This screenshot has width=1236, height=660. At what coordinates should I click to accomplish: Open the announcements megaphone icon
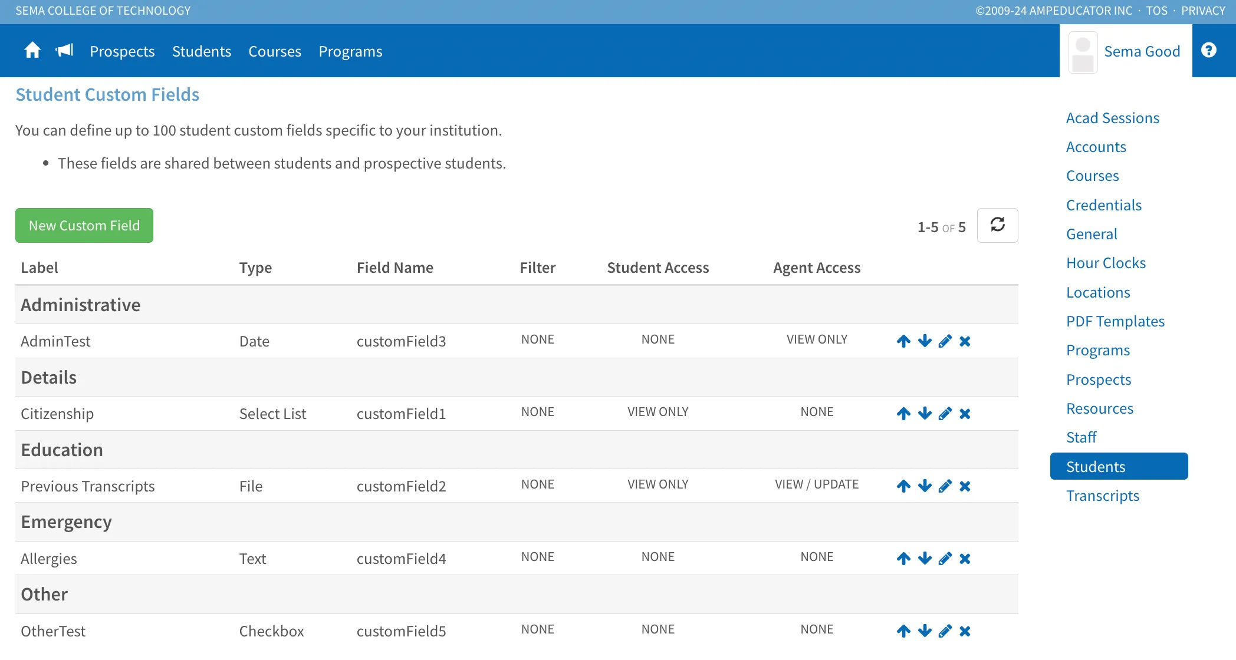pyautogui.click(x=64, y=51)
